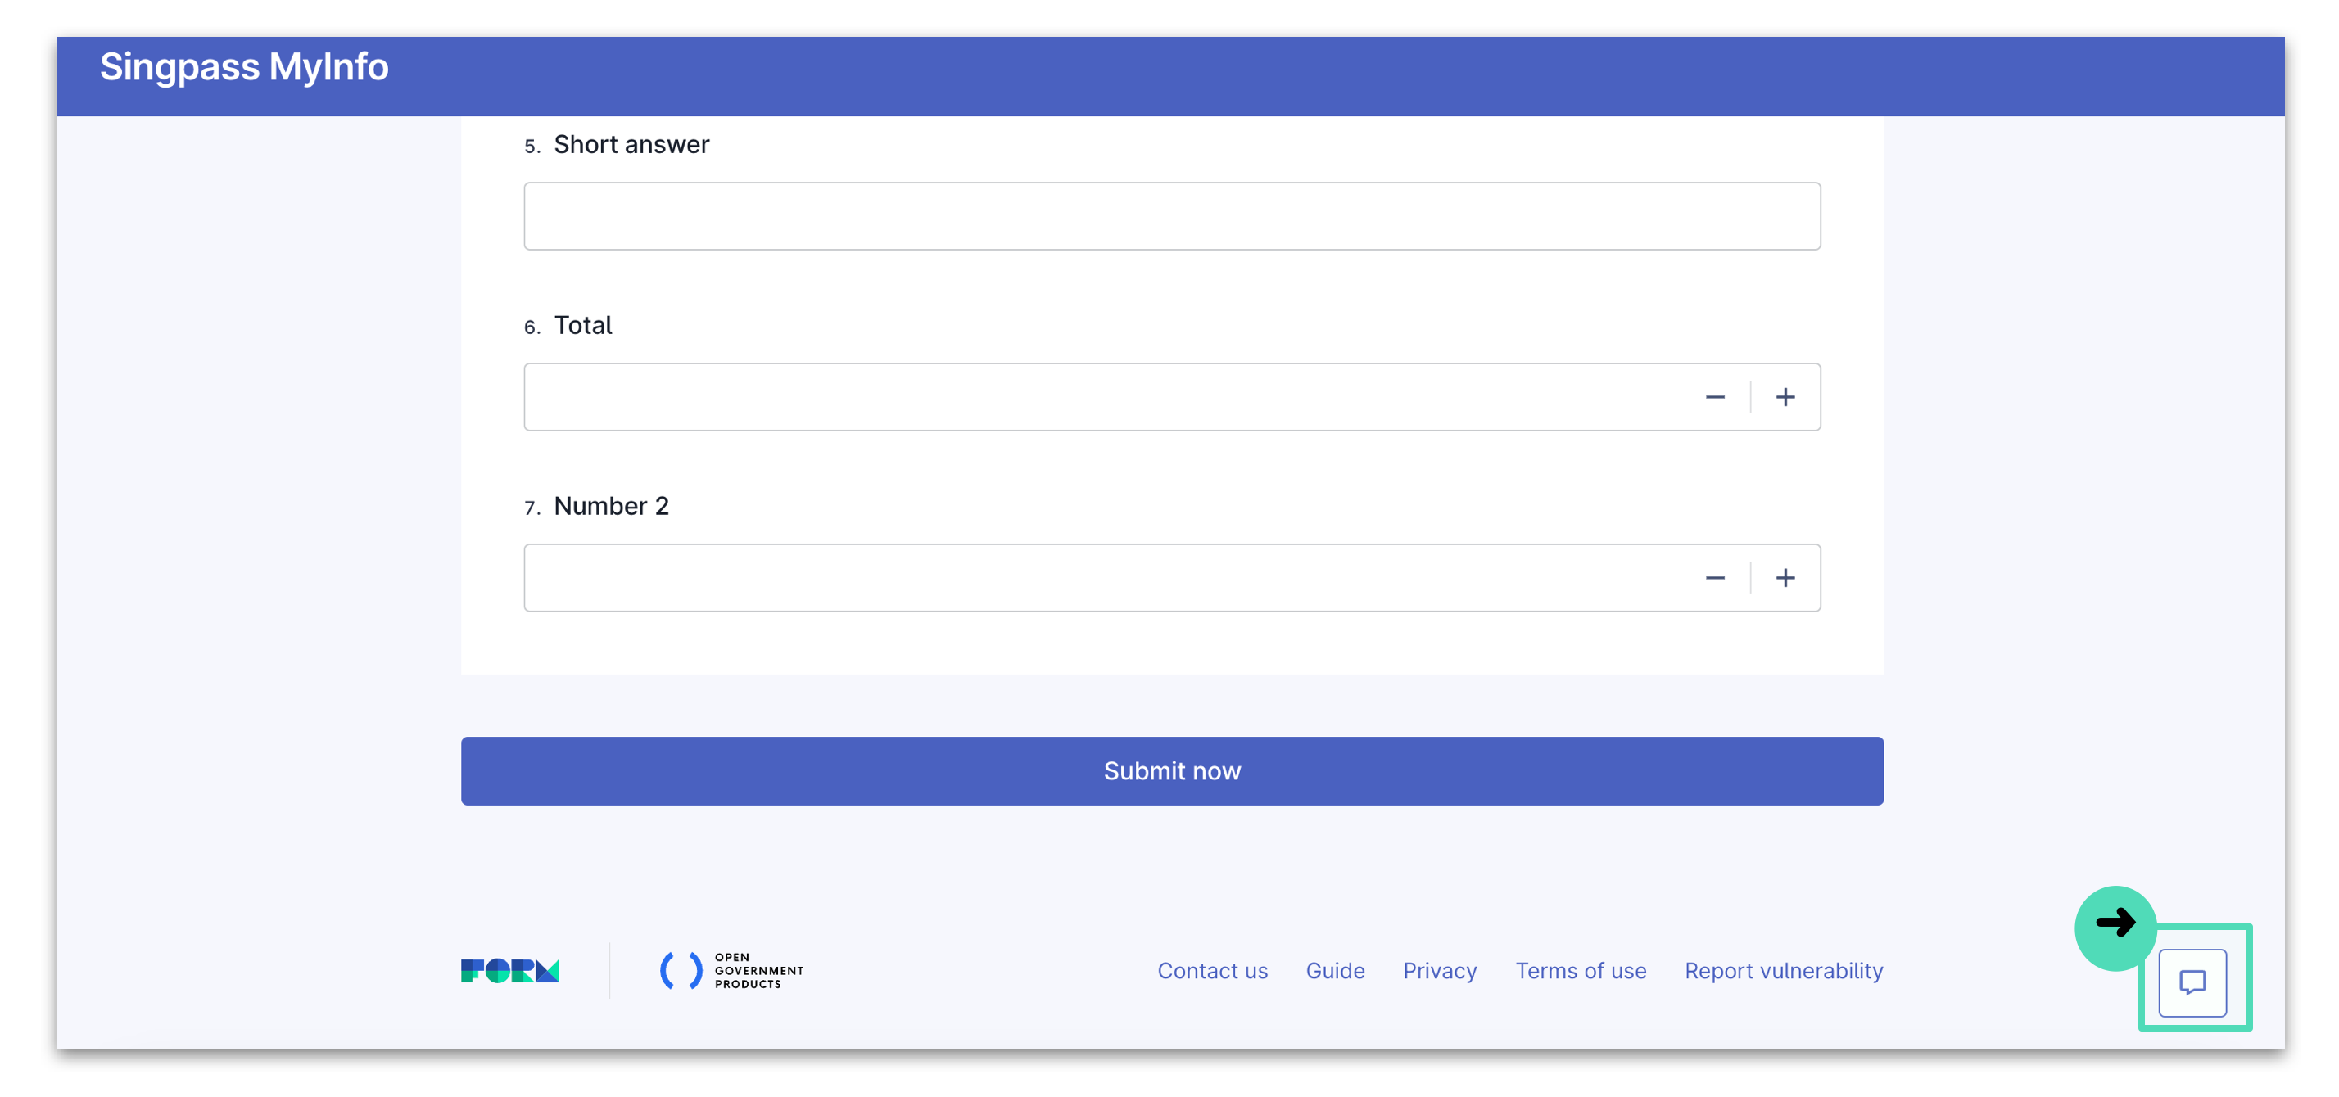2339x1097 pixels.
Task: Increase the Total value with the plus icon
Action: coord(1785,396)
